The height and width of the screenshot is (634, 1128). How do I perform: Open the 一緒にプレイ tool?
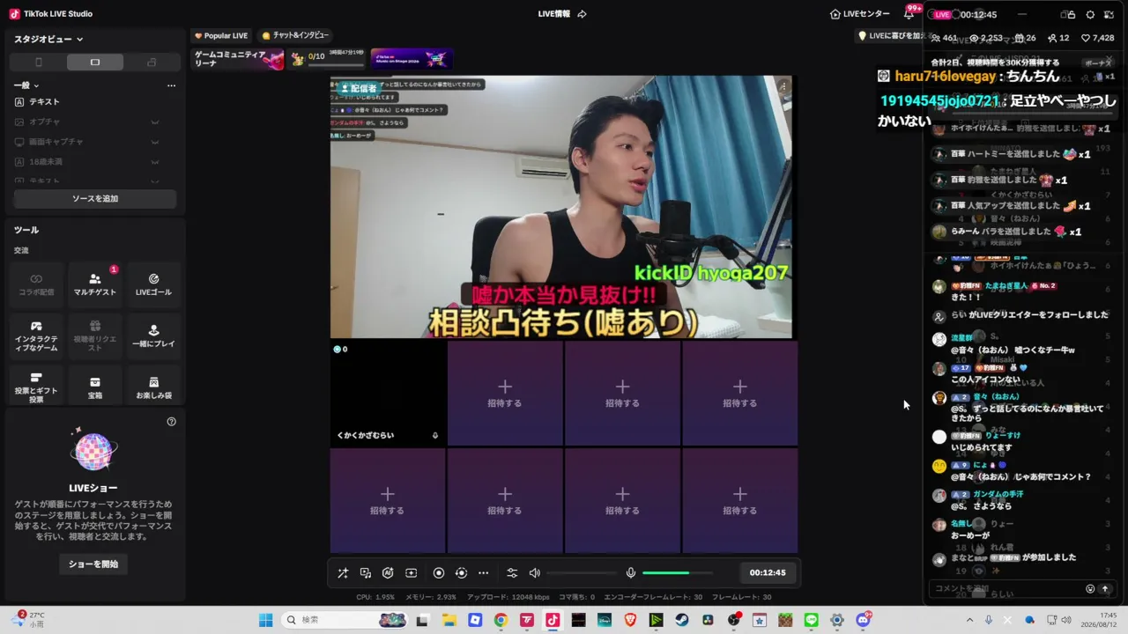tap(153, 336)
